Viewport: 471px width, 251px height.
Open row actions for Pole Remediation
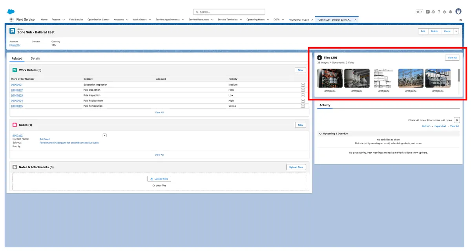pos(303,106)
